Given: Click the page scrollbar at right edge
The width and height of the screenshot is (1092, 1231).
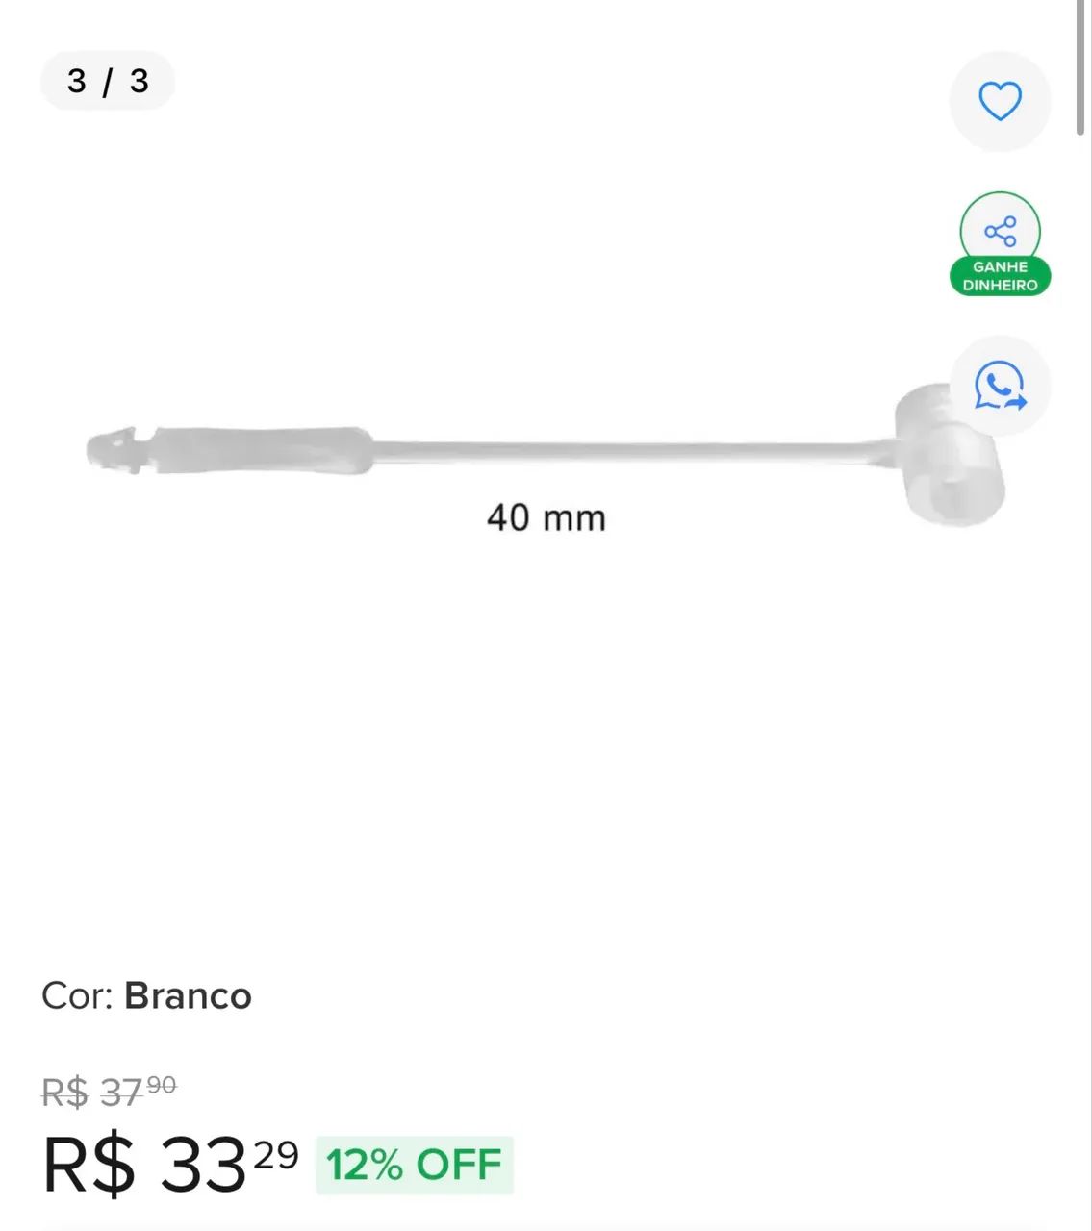Looking at the screenshot, I should click(1084, 67).
